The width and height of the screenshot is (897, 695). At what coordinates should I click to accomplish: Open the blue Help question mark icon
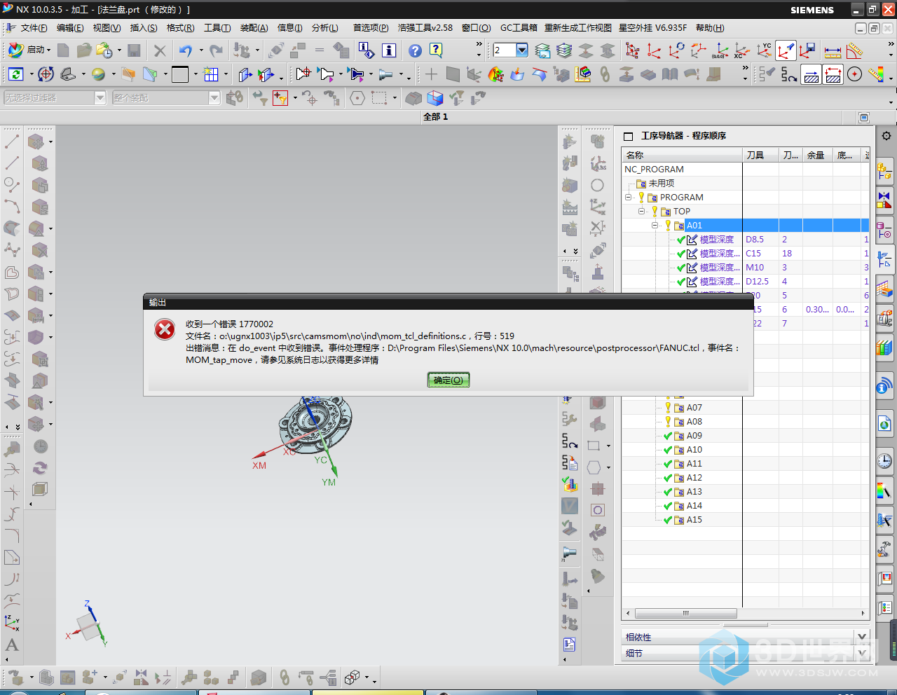click(x=415, y=50)
